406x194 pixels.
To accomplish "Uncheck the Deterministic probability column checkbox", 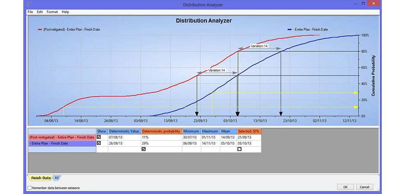I will click(143, 149).
